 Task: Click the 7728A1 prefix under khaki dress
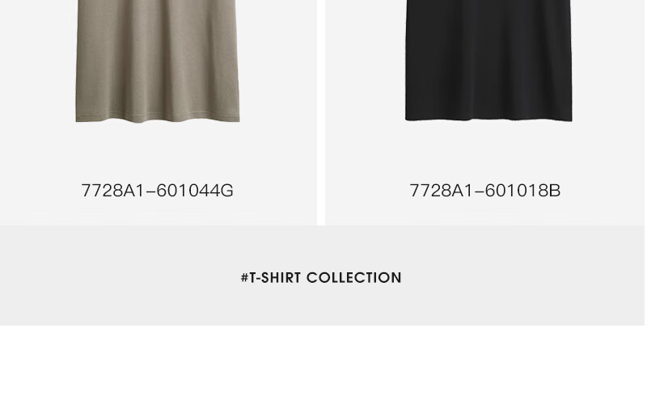point(113,191)
